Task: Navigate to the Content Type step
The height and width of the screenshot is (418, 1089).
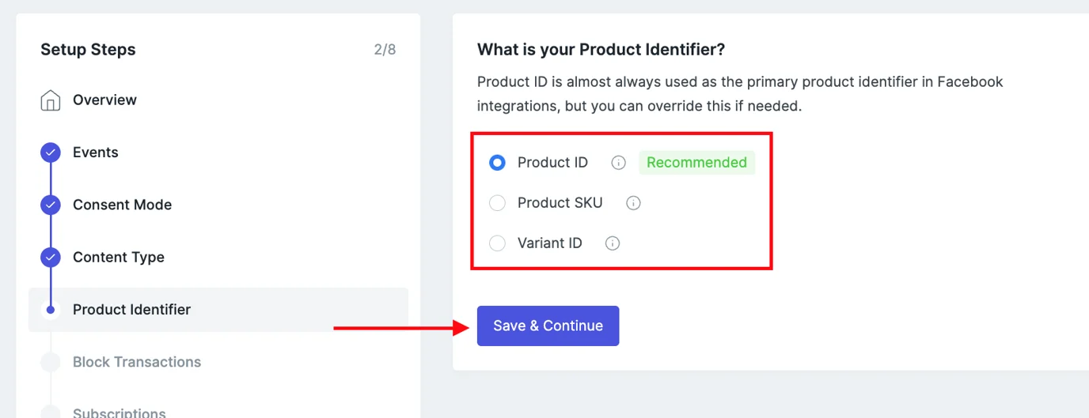Action: [x=119, y=258]
